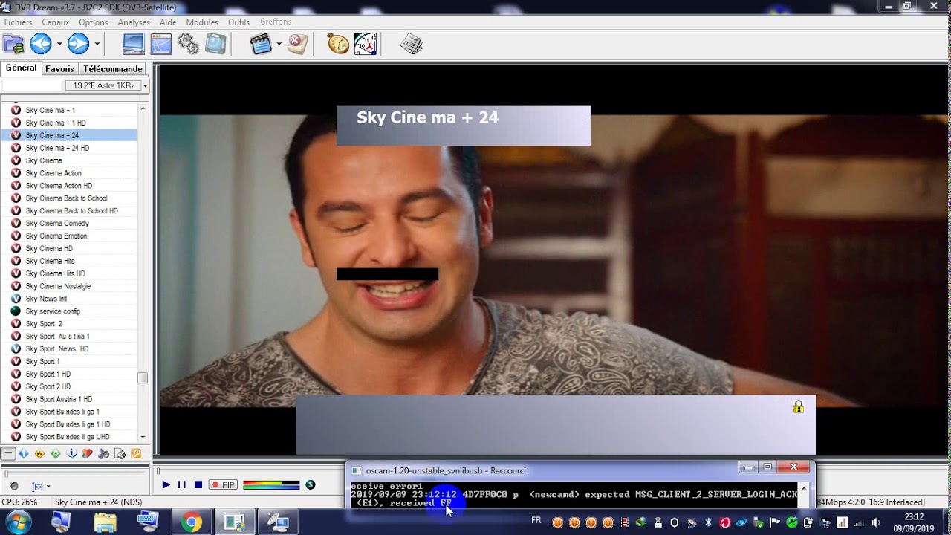Click the minus collapse button below channel list
951x535 pixels.
click(8, 453)
